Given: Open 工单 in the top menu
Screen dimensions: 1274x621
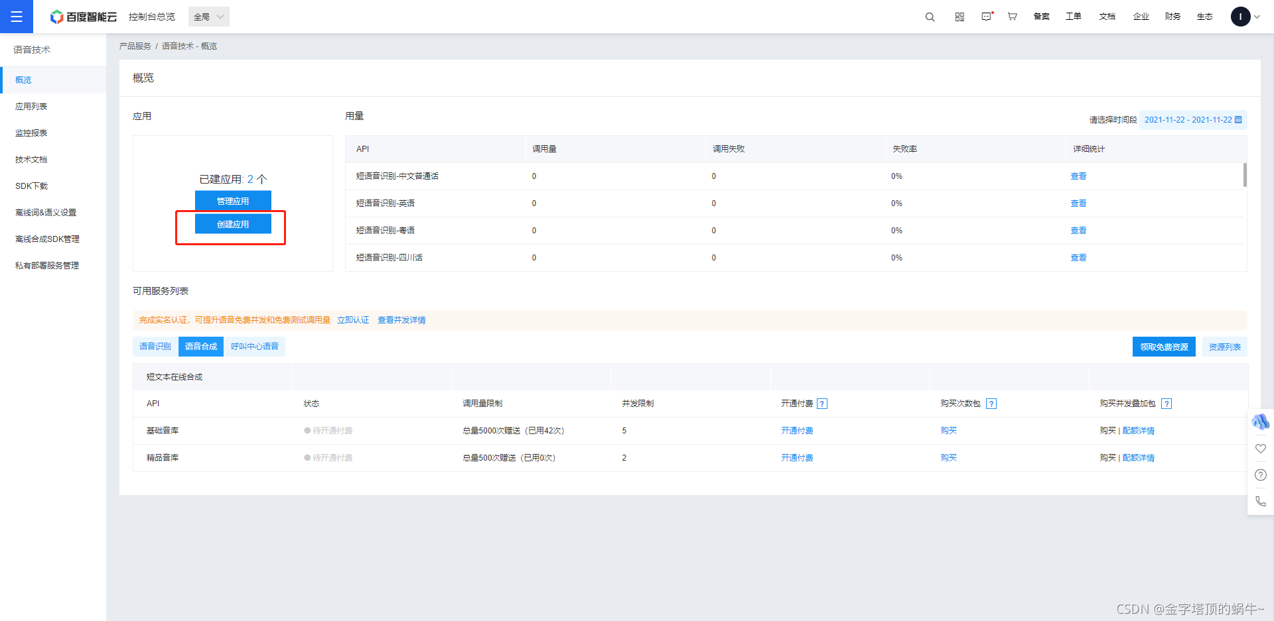Looking at the screenshot, I should pos(1074,17).
